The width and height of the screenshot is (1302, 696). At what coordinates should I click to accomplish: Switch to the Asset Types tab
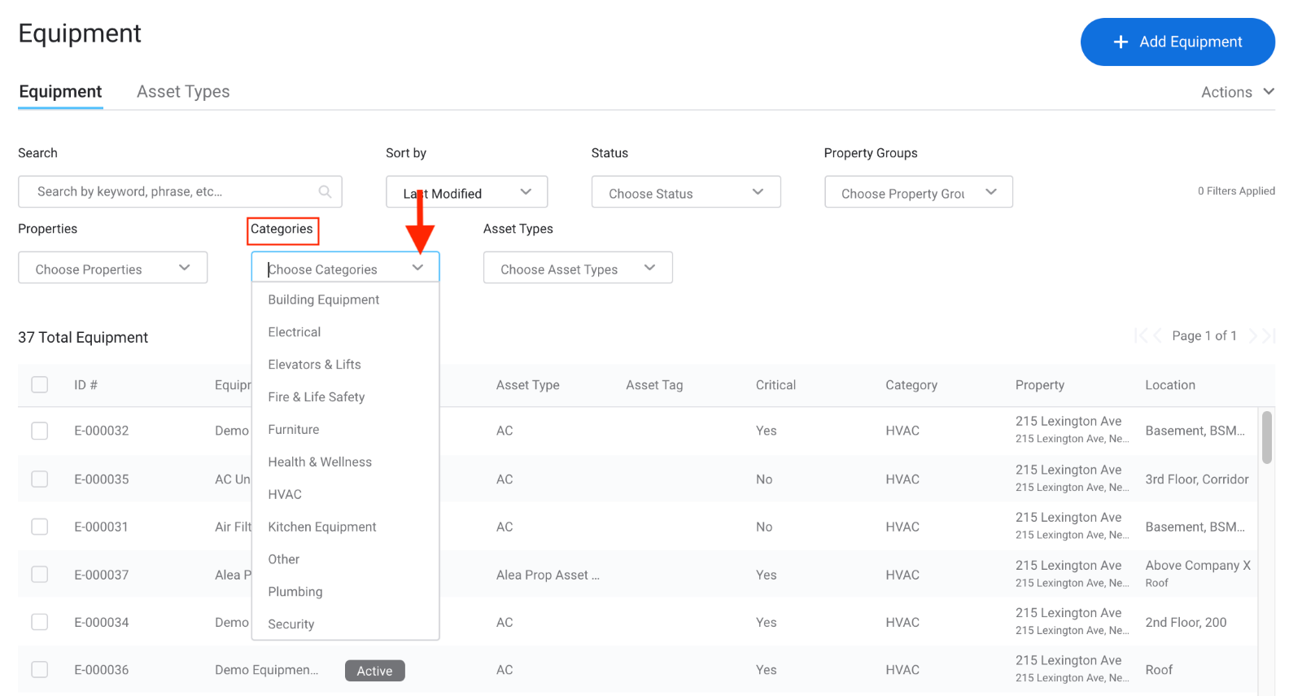click(183, 92)
